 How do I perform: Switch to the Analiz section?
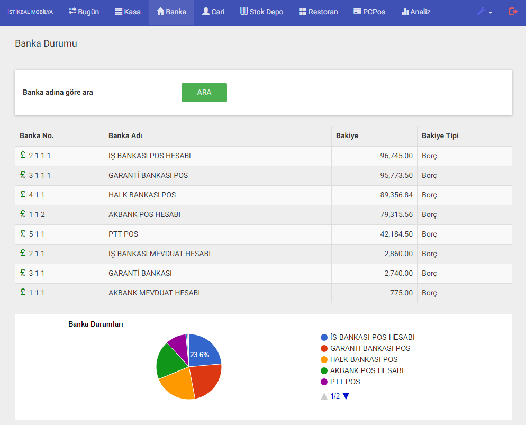(415, 12)
